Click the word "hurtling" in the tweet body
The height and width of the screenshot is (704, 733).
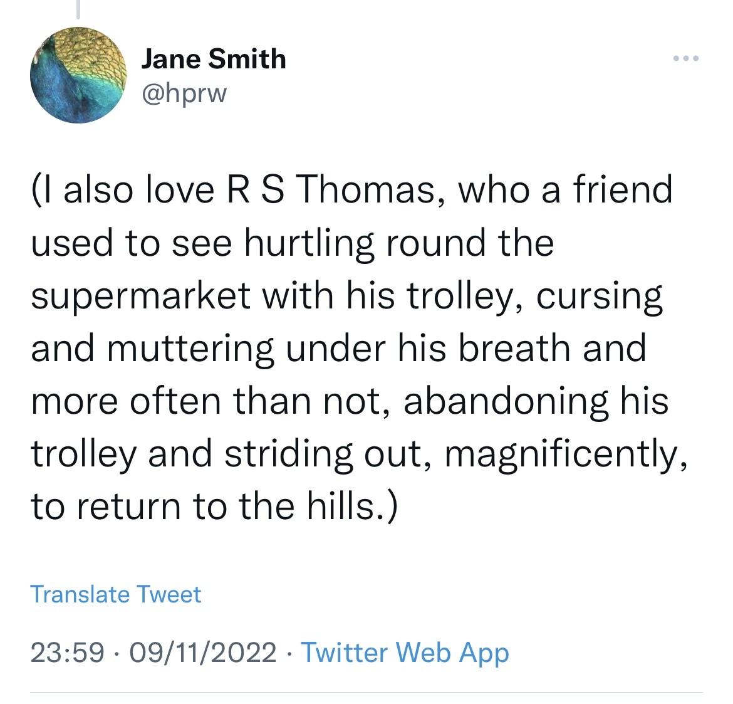(x=309, y=243)
